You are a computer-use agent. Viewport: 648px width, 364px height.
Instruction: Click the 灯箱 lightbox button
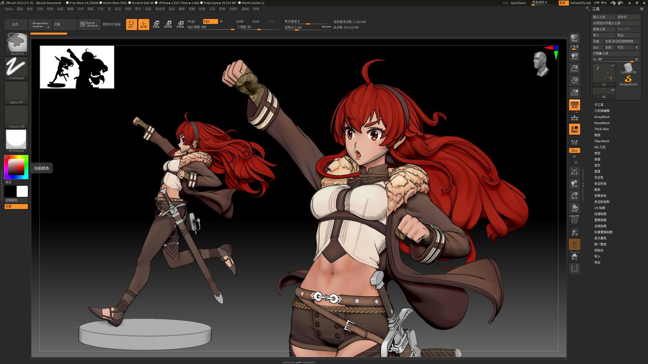point(64,24)
